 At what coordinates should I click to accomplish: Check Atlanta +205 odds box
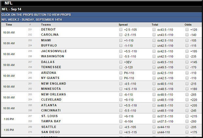click(187, 105)
